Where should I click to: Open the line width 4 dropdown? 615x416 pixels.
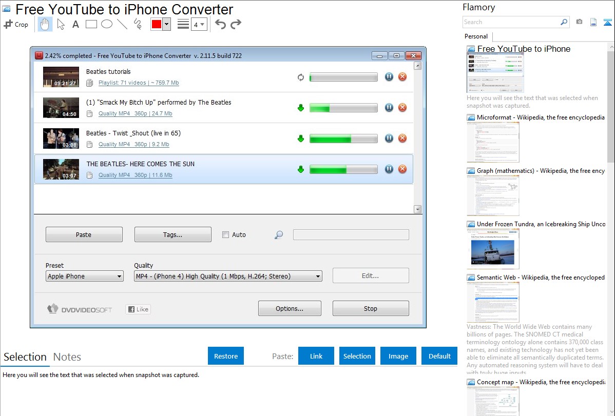[x=199, y=24]
